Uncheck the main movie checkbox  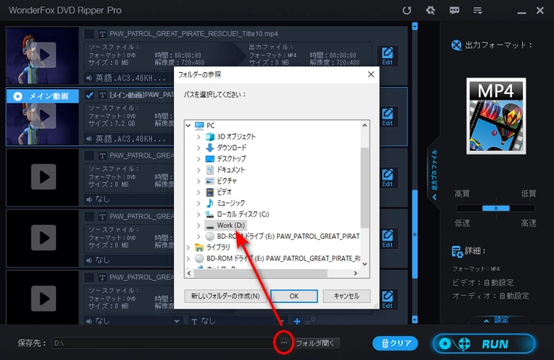coord(89,95)
